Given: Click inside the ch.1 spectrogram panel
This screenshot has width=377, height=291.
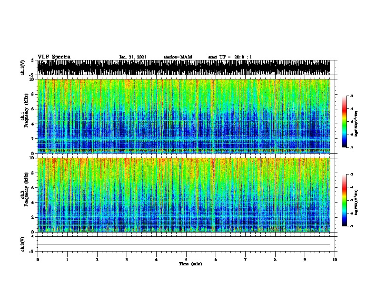Looking at the screenshot, I should click(184, 116).
